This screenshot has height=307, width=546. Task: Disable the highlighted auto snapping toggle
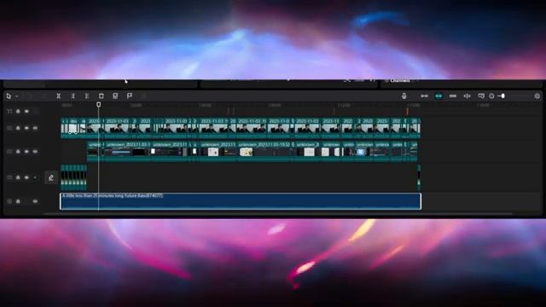point(439,96)
